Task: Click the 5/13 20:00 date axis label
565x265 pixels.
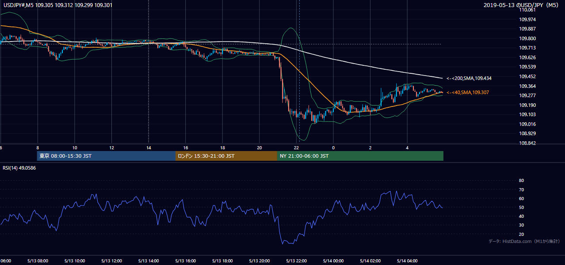Action: 260,261
